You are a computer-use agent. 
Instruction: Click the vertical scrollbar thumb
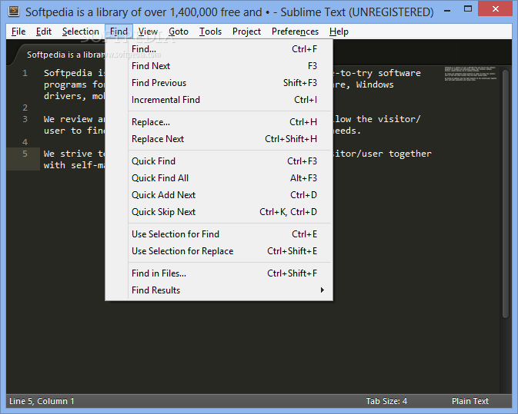click(506, 194)
